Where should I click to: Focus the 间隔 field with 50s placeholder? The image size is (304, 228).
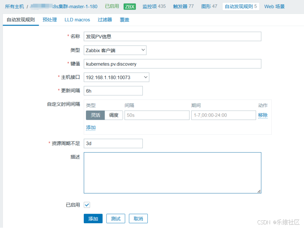157,115
